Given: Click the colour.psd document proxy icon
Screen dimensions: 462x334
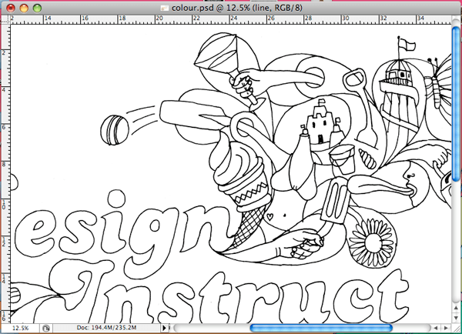Looking at the screenshot, I should coord(165,8).
